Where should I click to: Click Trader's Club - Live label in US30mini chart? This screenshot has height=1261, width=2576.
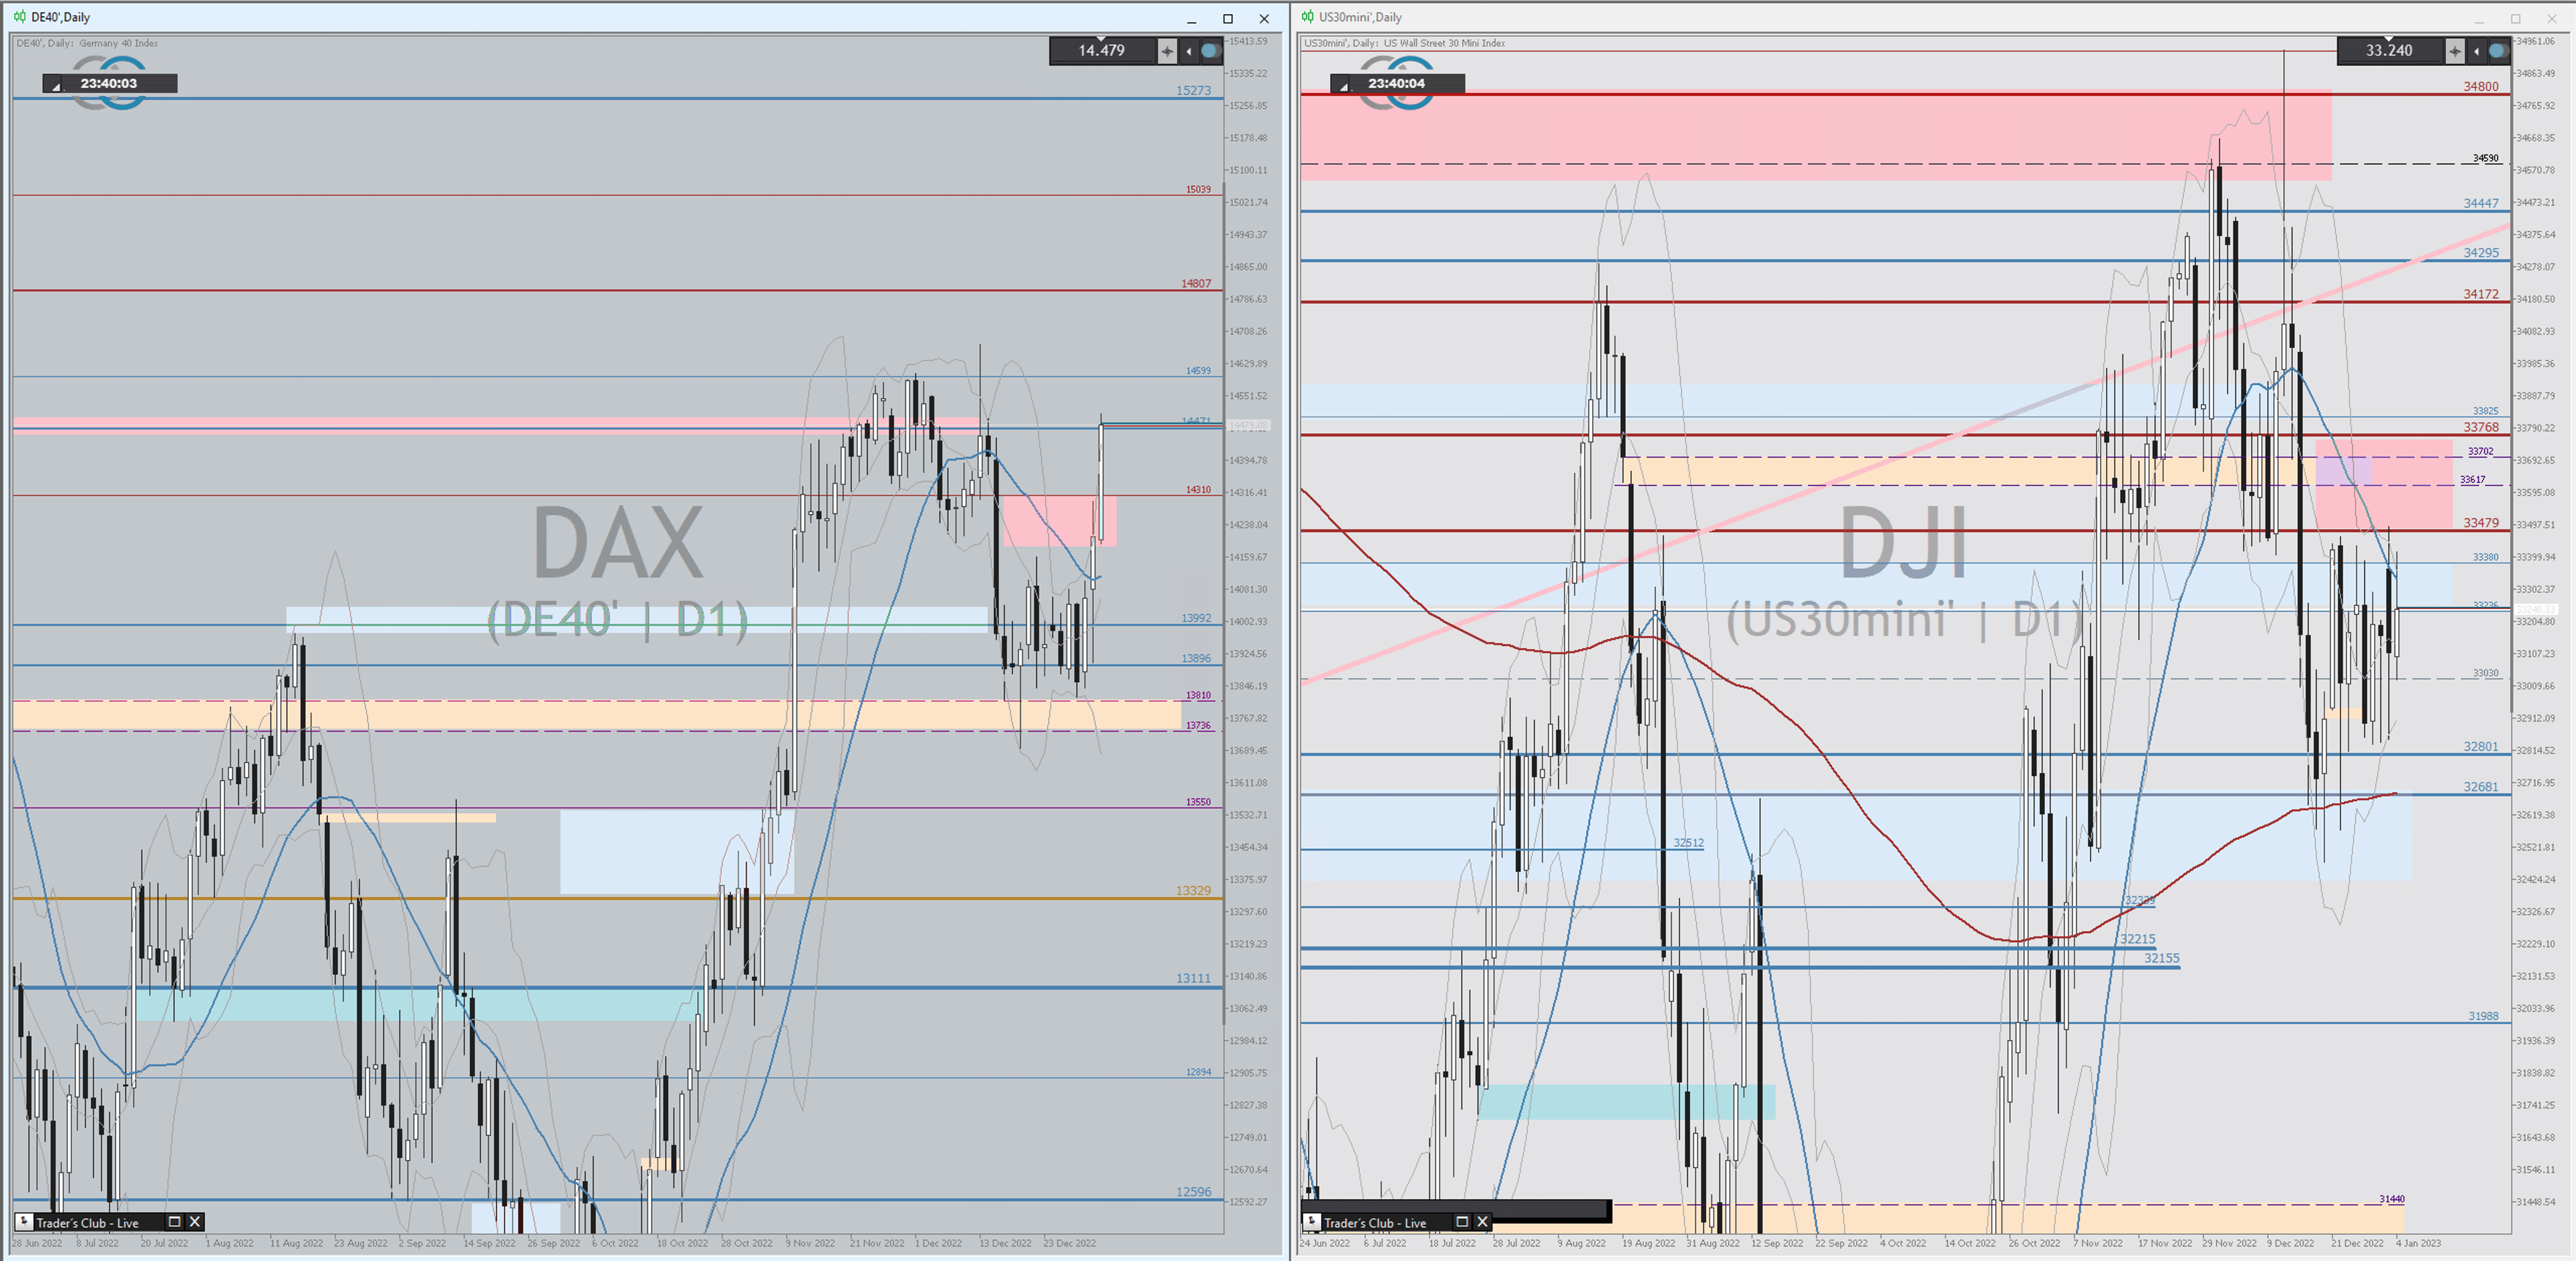point(1375,1223)
